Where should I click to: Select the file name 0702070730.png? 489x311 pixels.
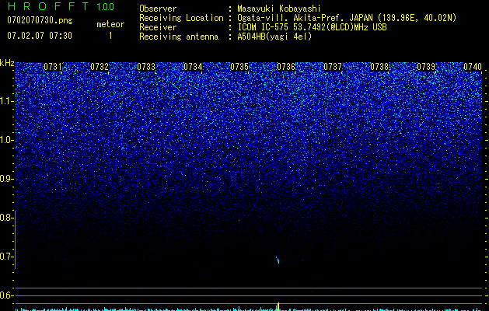[x=40, y=20]
